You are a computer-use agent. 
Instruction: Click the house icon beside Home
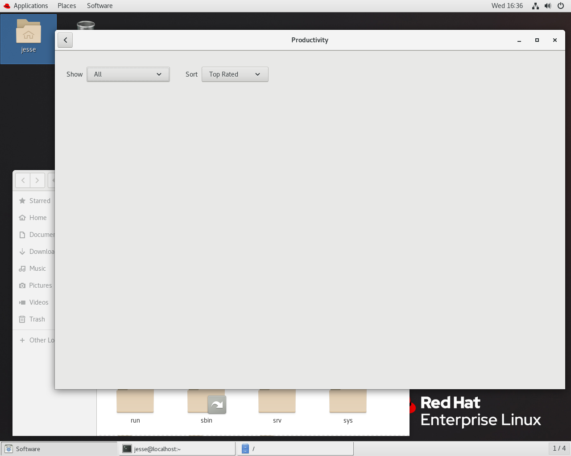pos(22,218)
